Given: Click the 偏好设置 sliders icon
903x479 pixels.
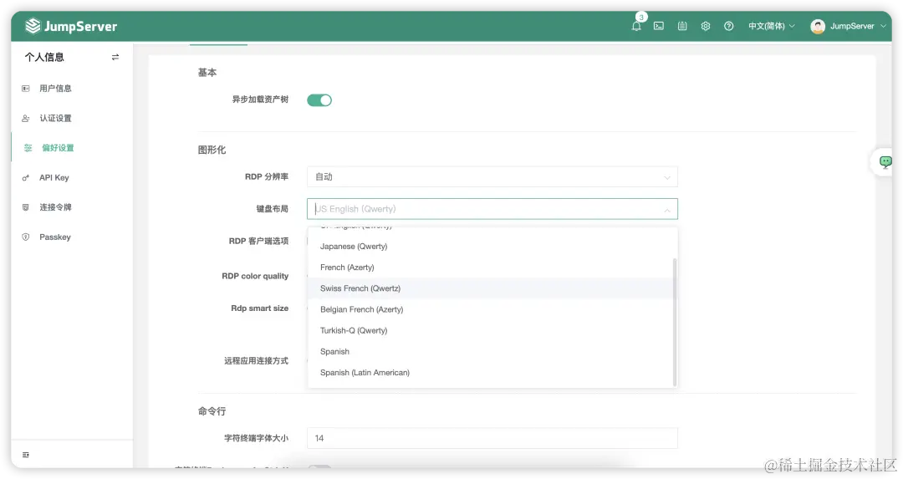Looking at the screenshot, I should 28,148.
